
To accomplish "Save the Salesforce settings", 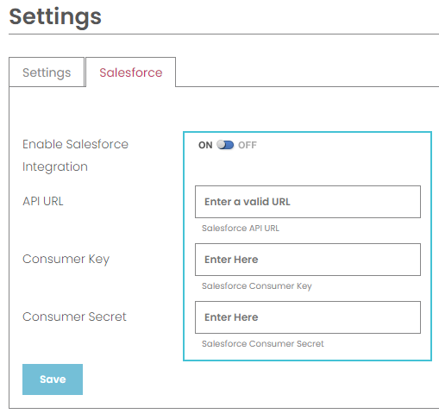I will tap(53, 379).
